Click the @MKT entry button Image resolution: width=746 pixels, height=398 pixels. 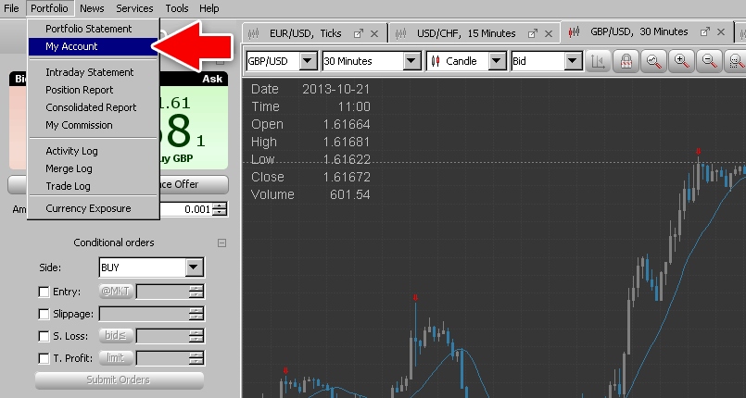tap(116, 292)
